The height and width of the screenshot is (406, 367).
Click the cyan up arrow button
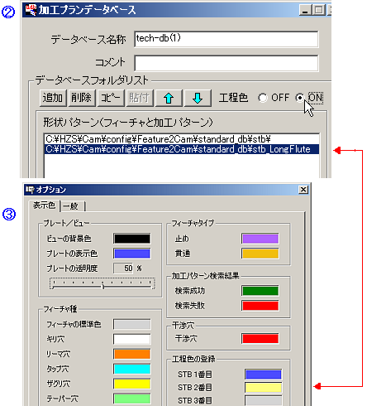pyautogui.click(x=169, y=98)
